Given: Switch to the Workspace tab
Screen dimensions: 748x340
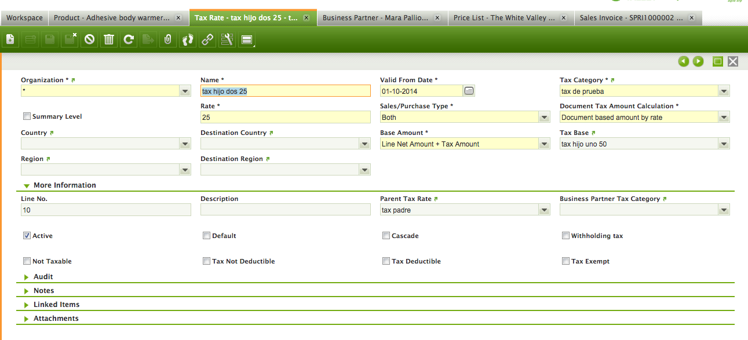Looking at the screenshot, I should coord(24,18).
